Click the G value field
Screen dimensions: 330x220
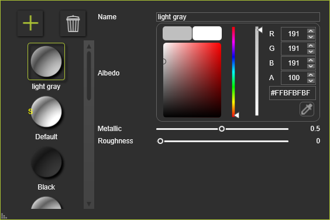[x=294, y=49]
